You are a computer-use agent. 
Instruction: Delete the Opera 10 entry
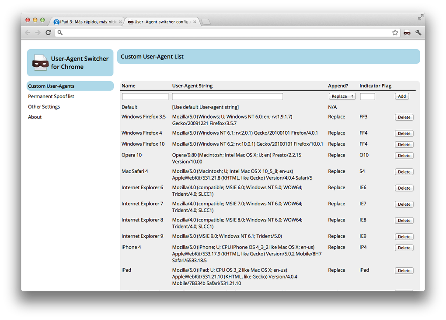[x=404, y=156]
